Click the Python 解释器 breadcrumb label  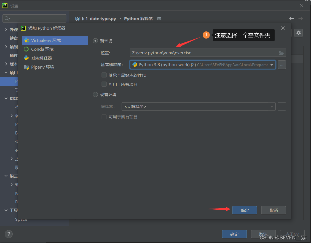(138, 19)
